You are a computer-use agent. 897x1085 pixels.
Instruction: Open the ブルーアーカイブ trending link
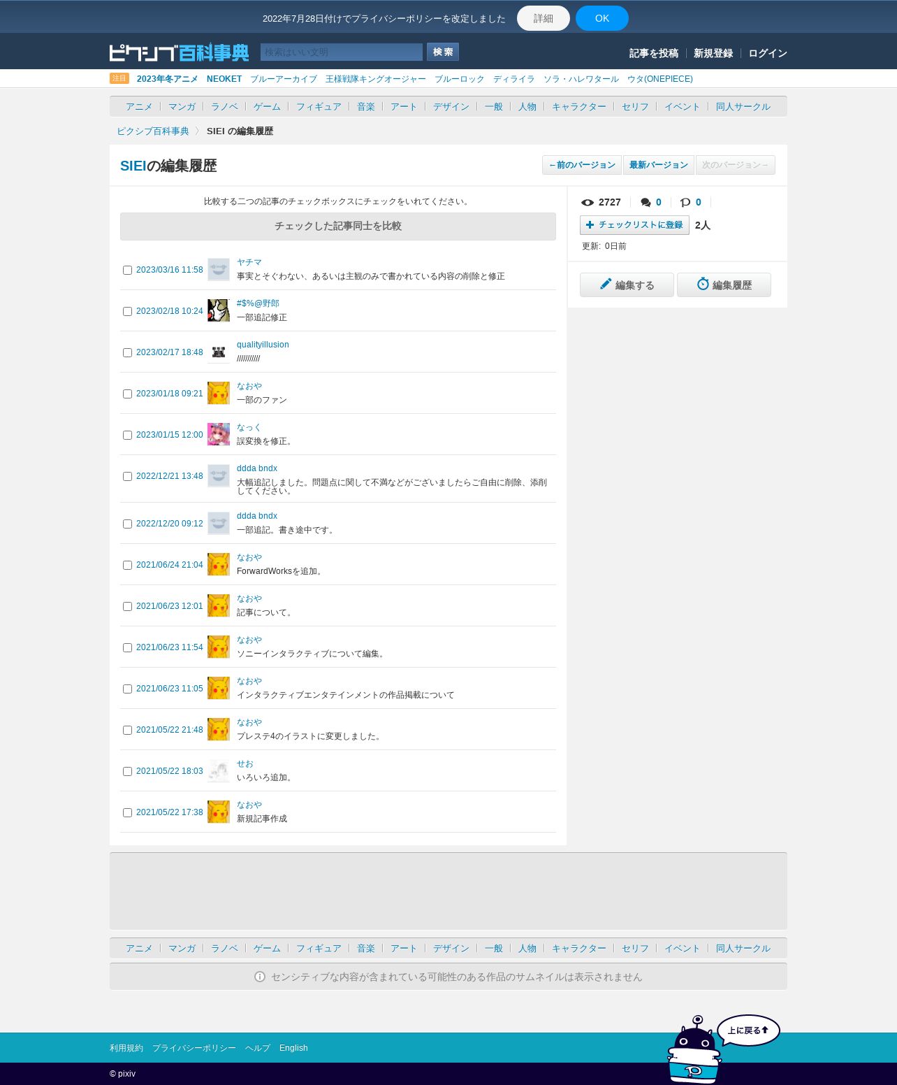pos(284,79)
